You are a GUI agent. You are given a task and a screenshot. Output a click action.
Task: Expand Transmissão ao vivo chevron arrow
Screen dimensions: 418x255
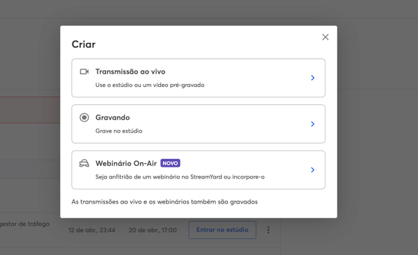coord(313,78)
